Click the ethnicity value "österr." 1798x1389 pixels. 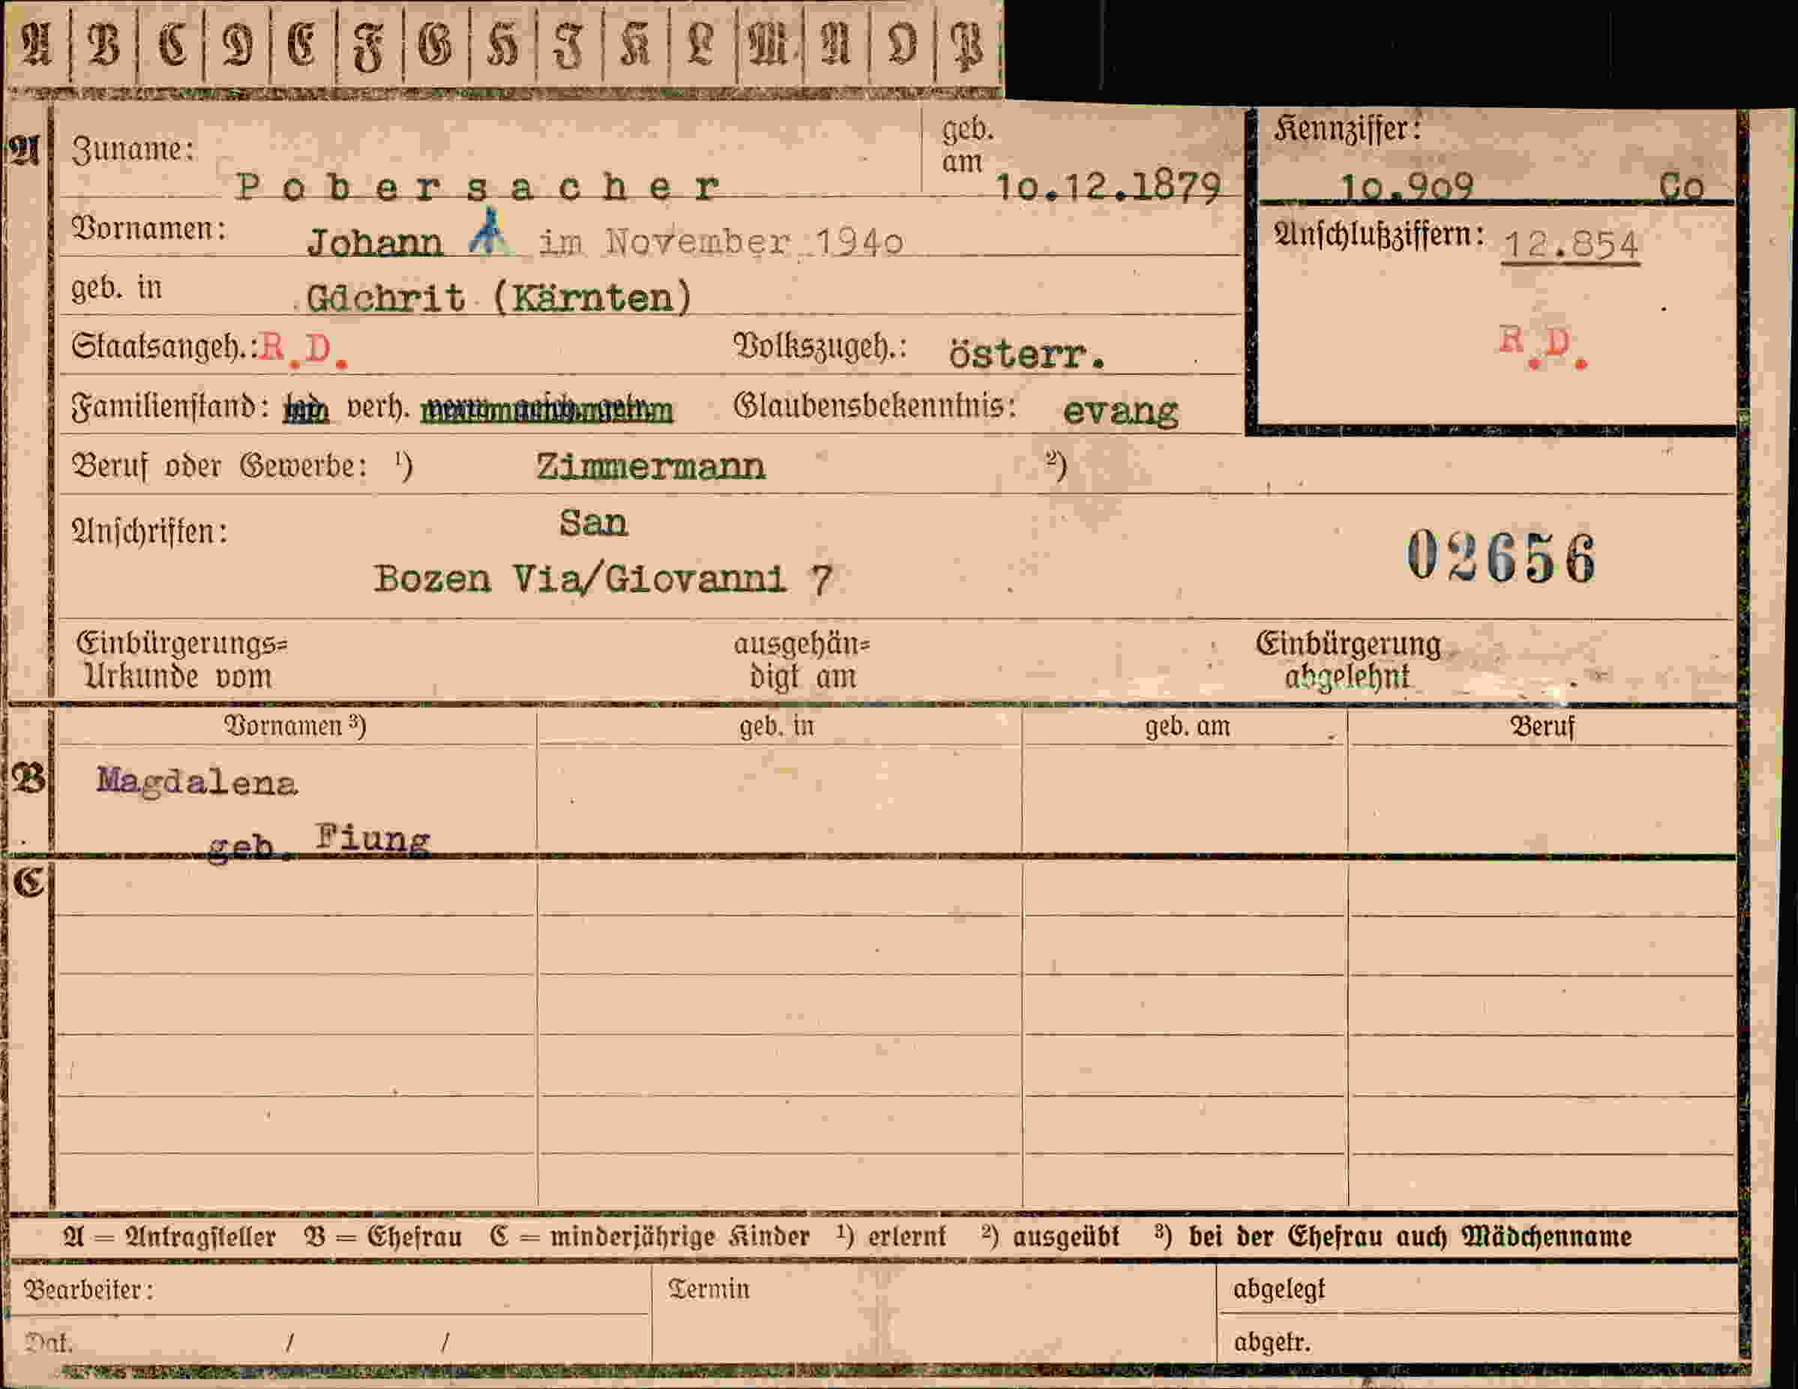point(1026,355)
